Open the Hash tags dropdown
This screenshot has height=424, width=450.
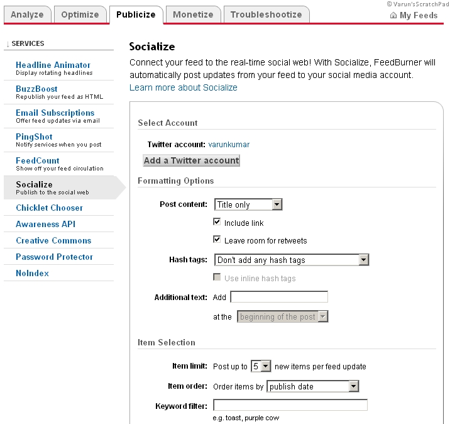coord(292,260)
